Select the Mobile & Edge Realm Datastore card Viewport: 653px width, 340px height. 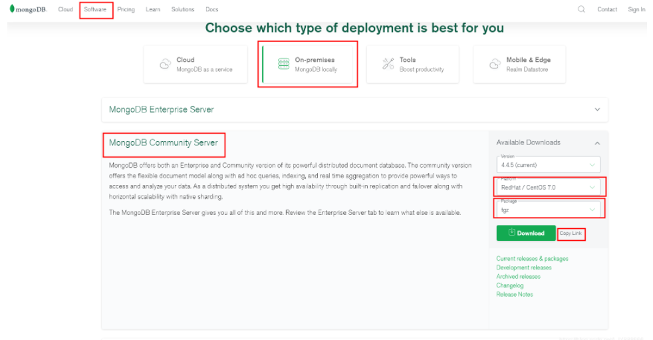click(519, 64)
